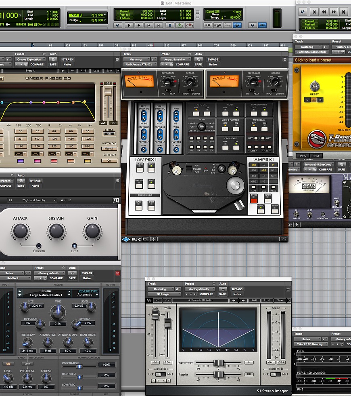Open the Ampex Sunshine preset dropdown
The image size is (351, 396).
(x=175, y=60)
